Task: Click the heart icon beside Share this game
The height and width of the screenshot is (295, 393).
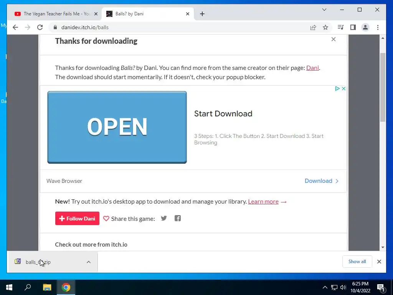Action: [x=106, y=219]
